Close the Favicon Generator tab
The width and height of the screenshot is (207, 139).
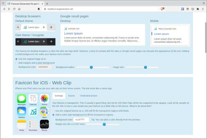coord(42,4)
